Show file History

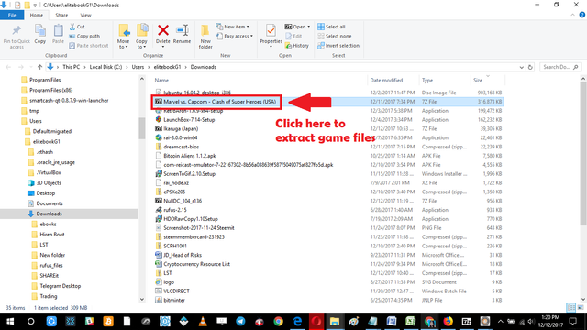click(x=297, y=46)
